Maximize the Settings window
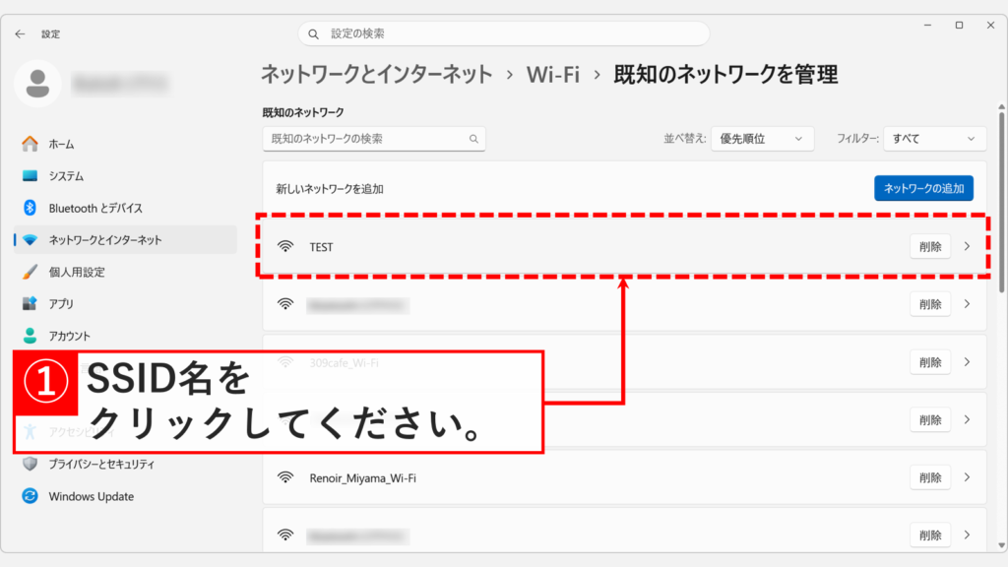 coord(959,26)
